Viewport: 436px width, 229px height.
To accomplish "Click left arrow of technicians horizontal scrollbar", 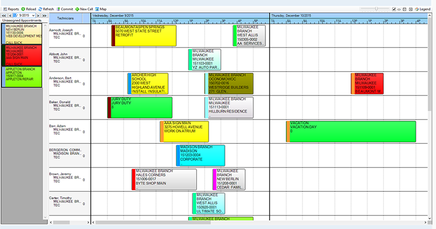I will (51, 223).
